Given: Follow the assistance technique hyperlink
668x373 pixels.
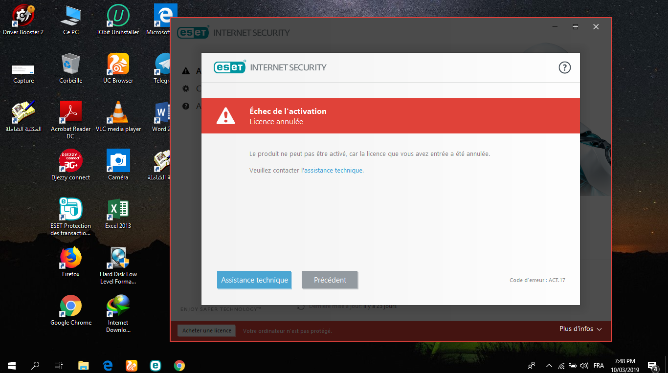Looking at the screenshot, I should click(334, 171).
